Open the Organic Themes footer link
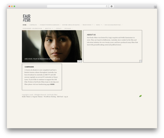The width and height of the screenshot is (164, 138). [x=37, y=97]
